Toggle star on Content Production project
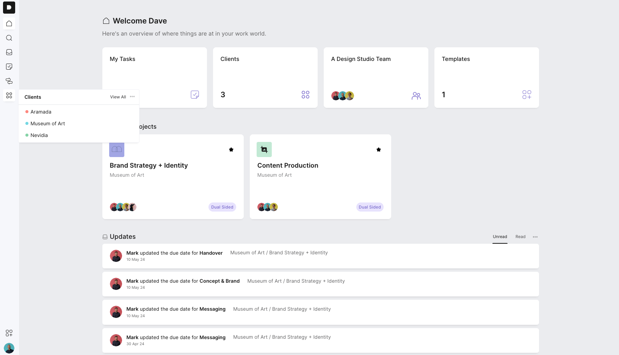Viewport: 619px width, 355px height. [379, 149]
